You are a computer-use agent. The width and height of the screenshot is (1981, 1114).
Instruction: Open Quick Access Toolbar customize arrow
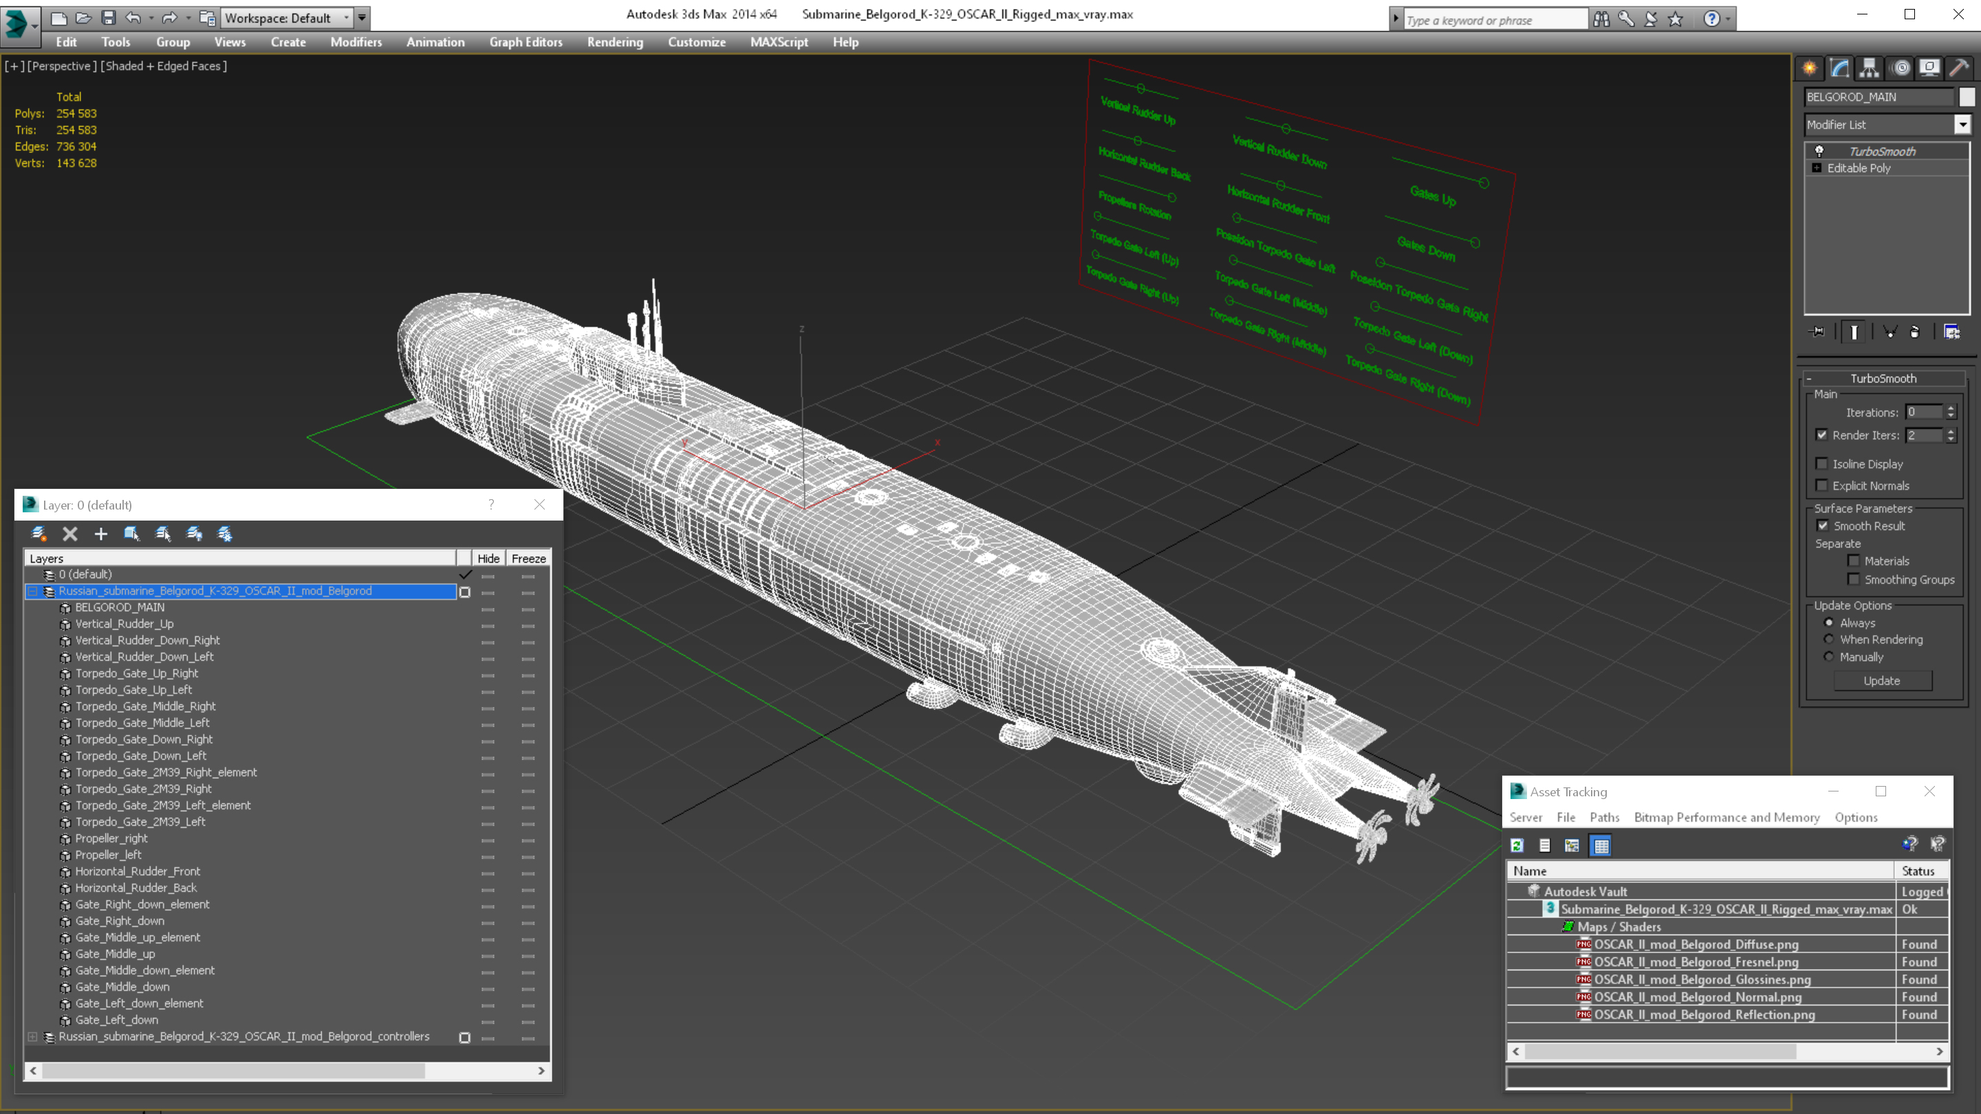pos(362,18)
